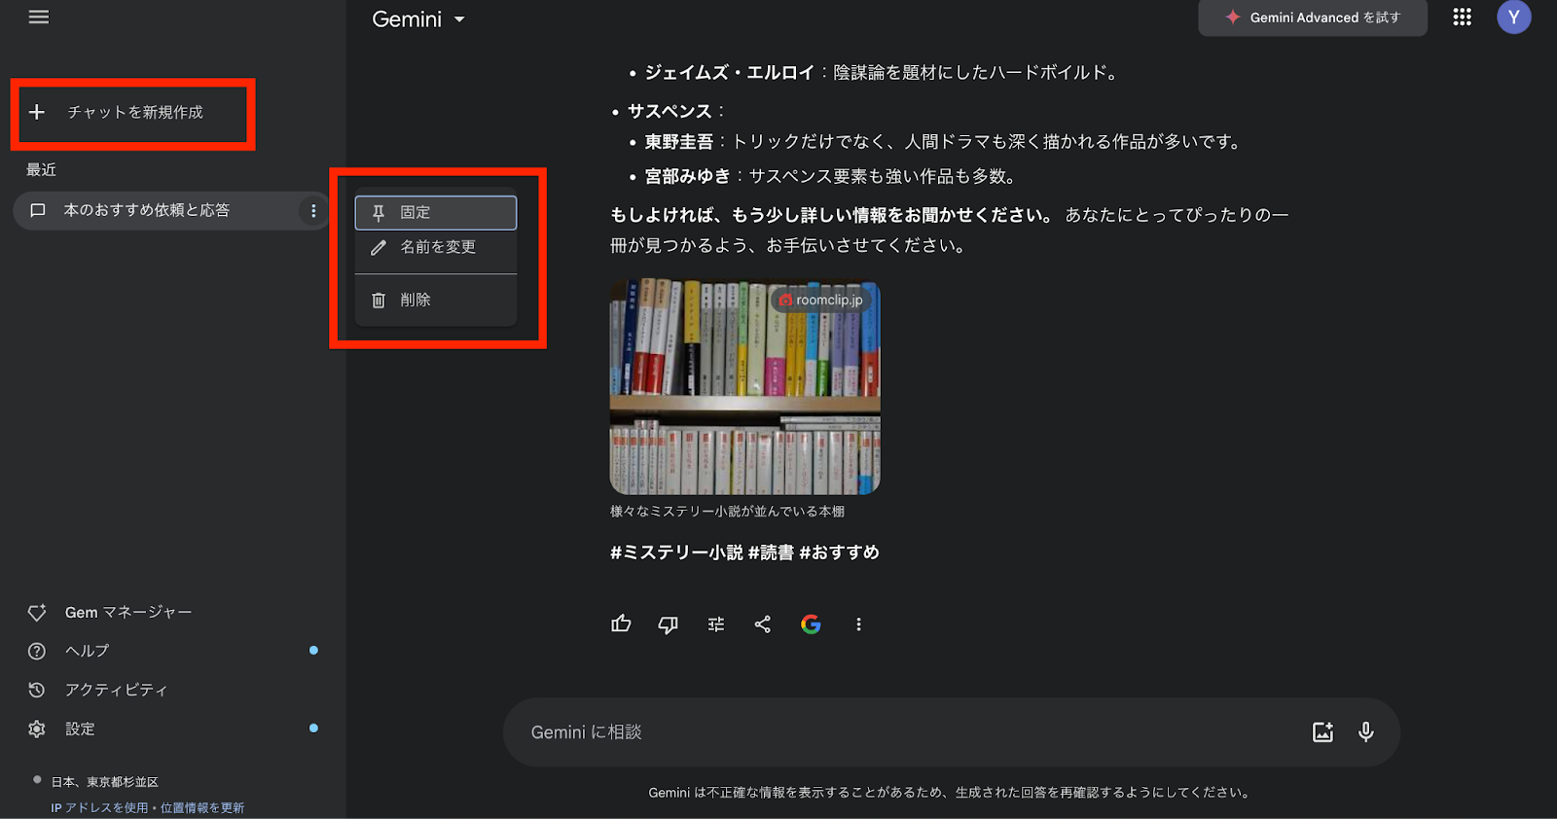Double-check response with Google icon
The width and height of the screenshot is (1557, 819).
811,624
